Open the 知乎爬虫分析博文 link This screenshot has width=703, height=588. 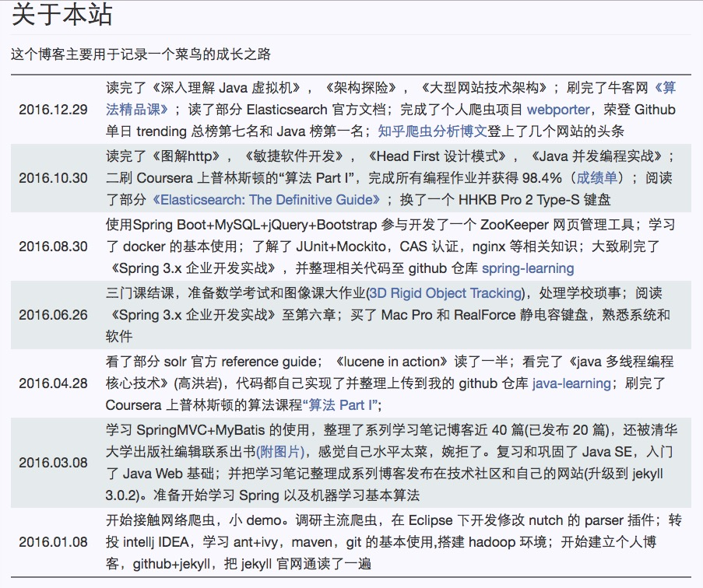tap(432, 131)
